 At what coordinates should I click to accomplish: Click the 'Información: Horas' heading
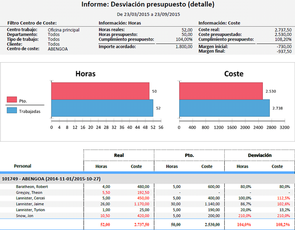pyautogui.click(x=120, y=23)
